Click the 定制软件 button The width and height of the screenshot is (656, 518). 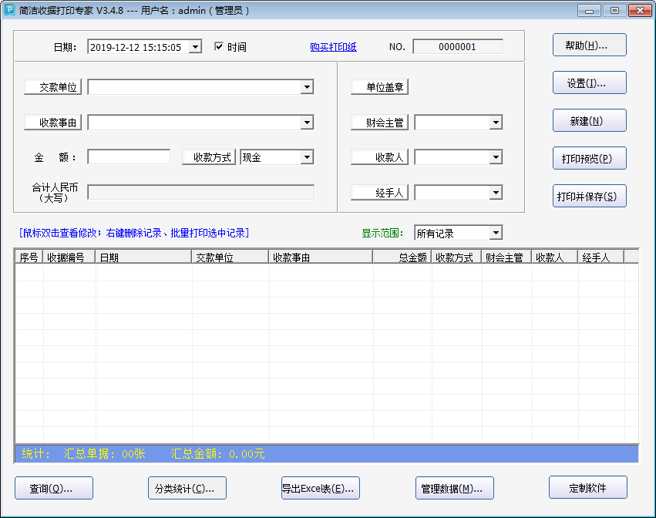pyautogui.click(x=588, y=487)
